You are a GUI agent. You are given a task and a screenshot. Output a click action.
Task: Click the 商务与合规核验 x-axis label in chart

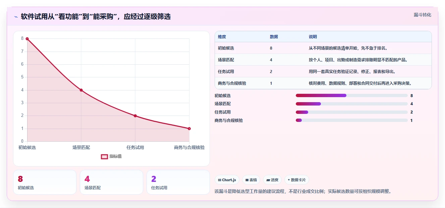pyautogui.click(x=189, y=147)
